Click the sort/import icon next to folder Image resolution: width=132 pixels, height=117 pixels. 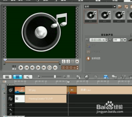tap(126, 7)
